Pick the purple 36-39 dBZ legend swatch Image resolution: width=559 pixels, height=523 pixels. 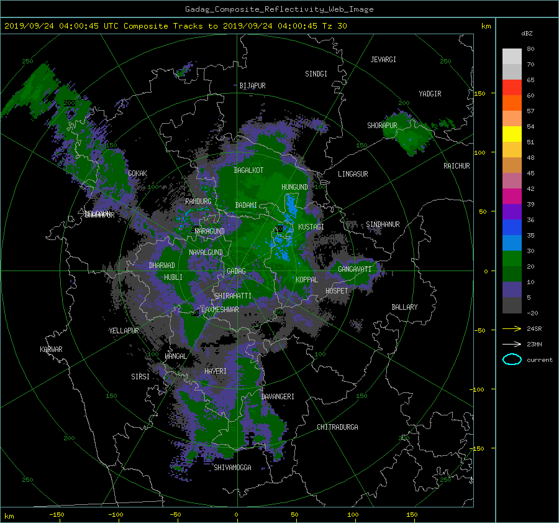click(x=512, y=211)
